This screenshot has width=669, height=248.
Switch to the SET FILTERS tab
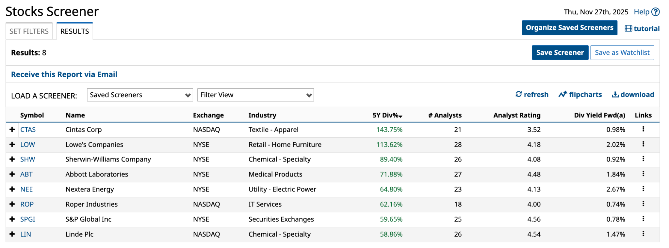coord(29,31)
